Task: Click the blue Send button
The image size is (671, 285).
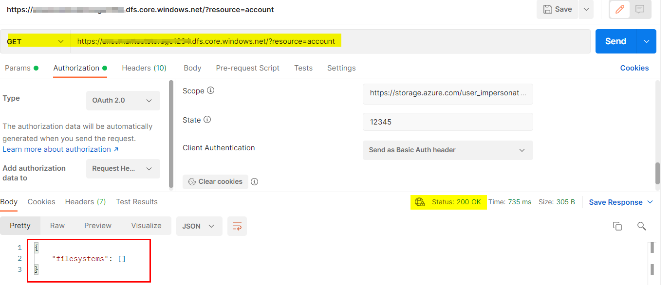Action: click(x=615, y=41)
